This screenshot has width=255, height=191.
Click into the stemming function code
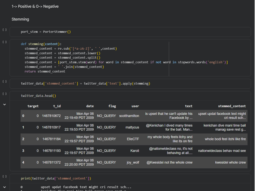pyautogui.click(x=130, y=58)
